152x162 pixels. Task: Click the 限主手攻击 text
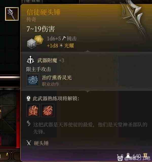click(x=39, y=69)
